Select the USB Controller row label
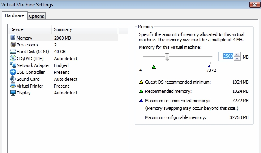The image size is (261, 153). point(31,72)
